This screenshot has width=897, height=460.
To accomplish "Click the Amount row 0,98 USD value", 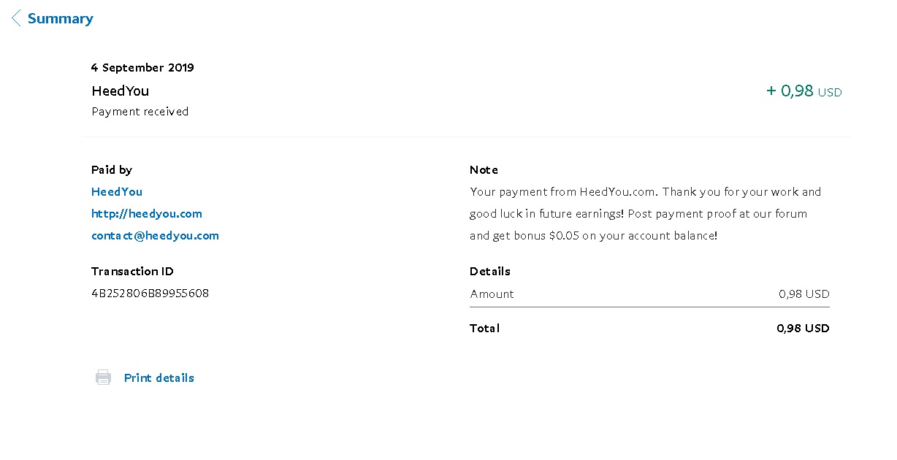I will pos(804,294).
